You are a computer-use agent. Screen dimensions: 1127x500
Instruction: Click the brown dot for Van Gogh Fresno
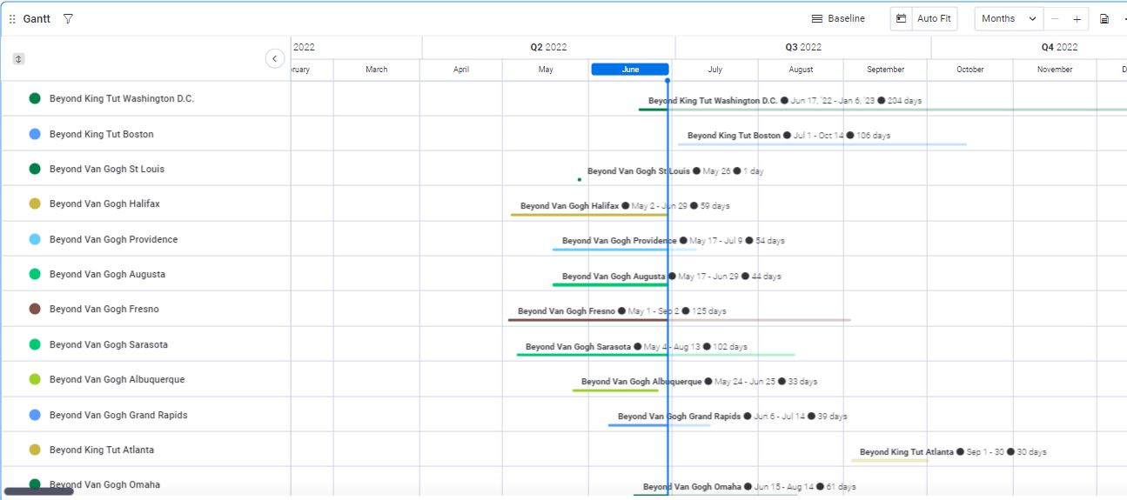coord(35,309)
